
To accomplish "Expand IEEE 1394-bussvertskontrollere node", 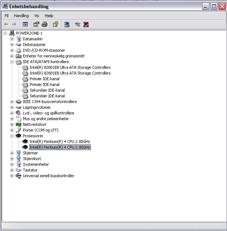I will coord(12,102).
